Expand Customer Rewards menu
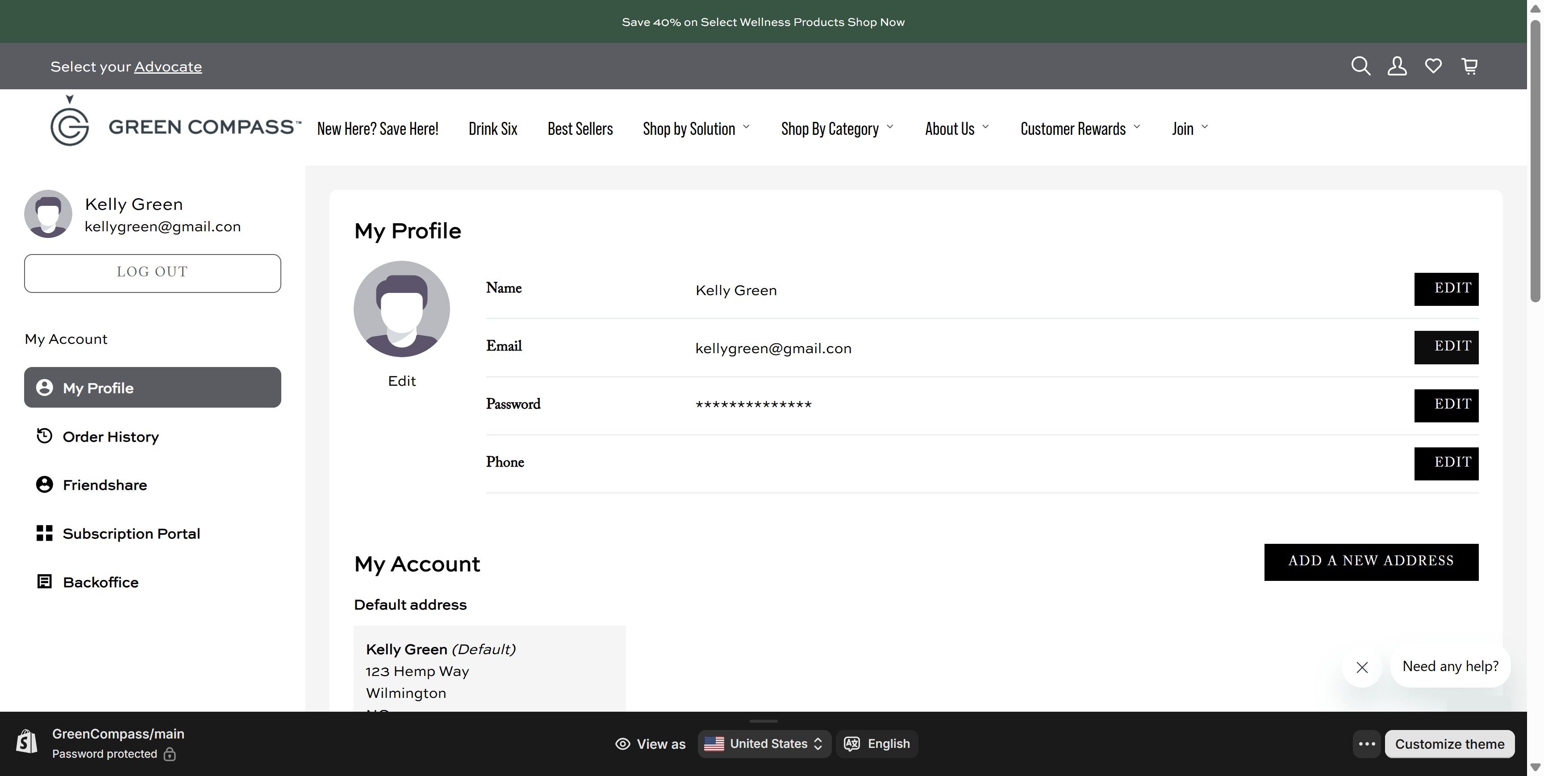 click(x=1080, y=129)
